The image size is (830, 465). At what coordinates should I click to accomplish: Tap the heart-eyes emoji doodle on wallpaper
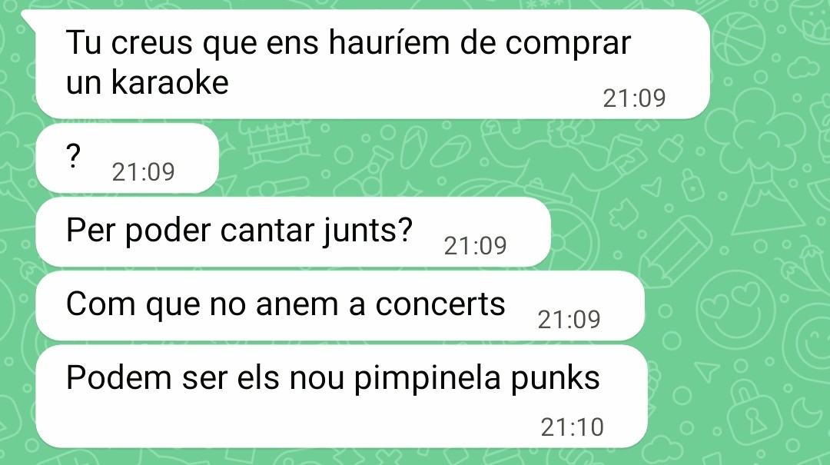point(736,308)
